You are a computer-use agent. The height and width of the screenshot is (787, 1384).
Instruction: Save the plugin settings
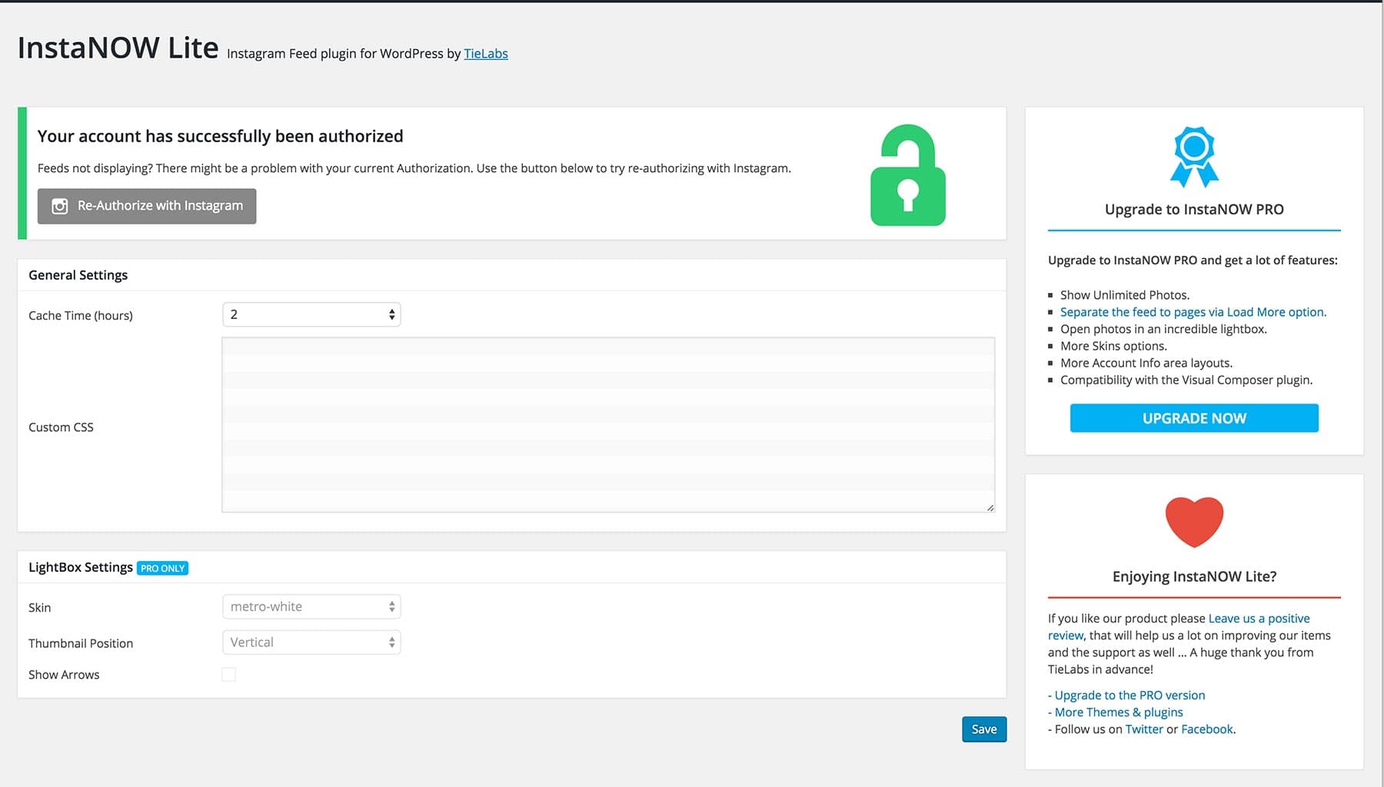(984, 729)
